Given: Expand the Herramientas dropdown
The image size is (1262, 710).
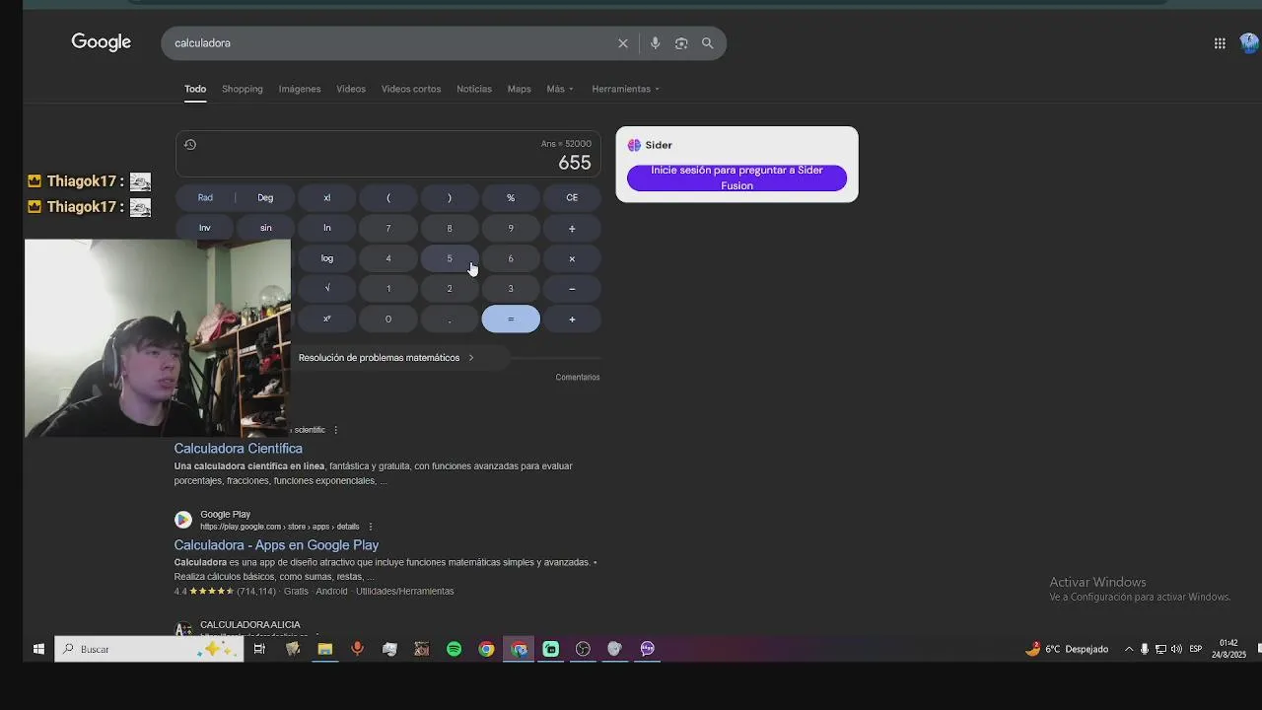Looking at the screenshot, I should pyautogui.click(x=626, y=89).
